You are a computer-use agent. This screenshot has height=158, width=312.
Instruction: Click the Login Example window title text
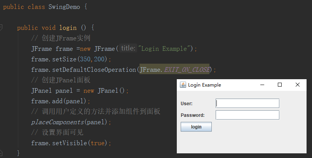click(x=204, y=85)
